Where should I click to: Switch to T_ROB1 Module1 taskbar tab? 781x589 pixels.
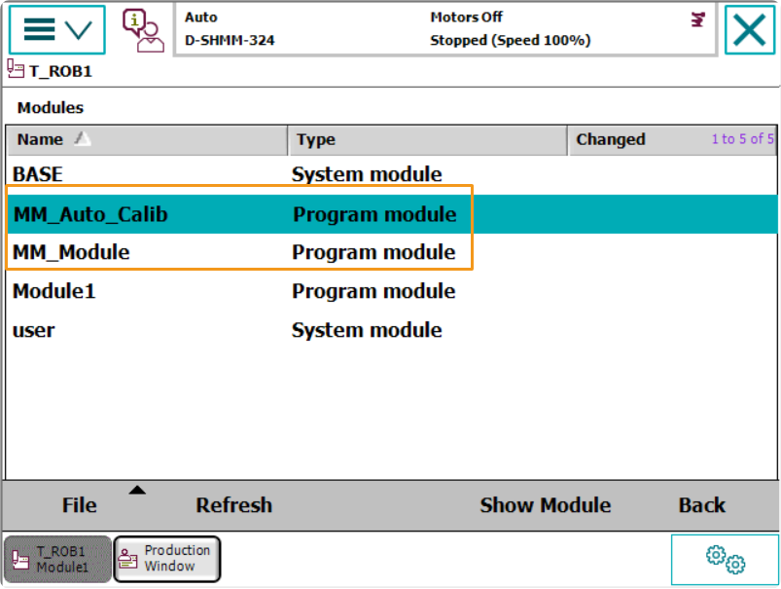point(57,559)
